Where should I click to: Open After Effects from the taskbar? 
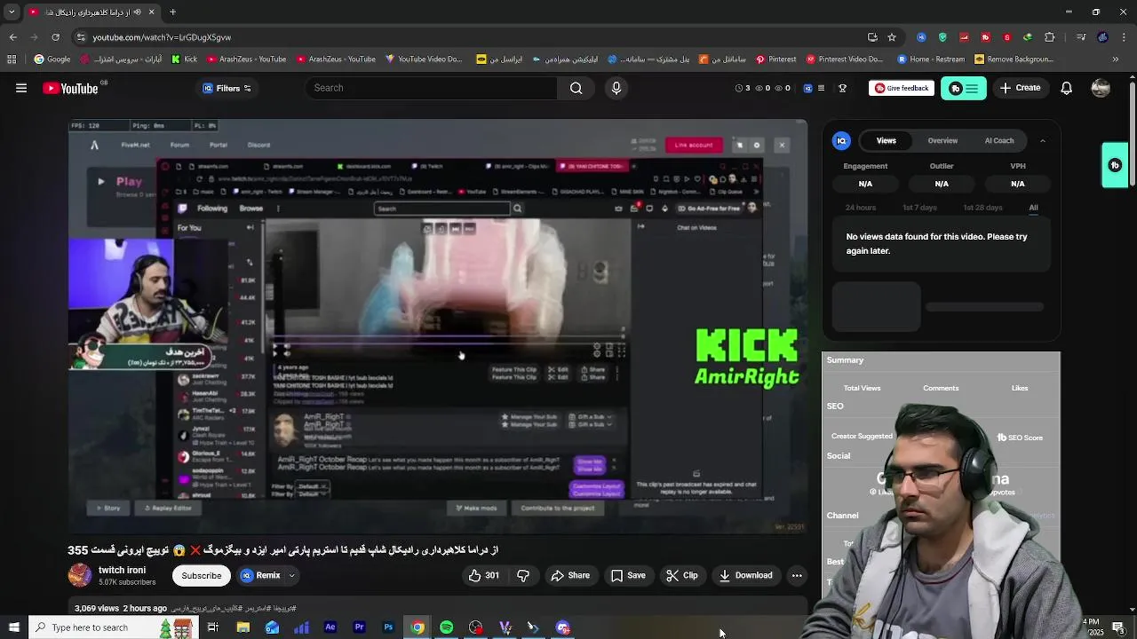click(x=330, y=627)
